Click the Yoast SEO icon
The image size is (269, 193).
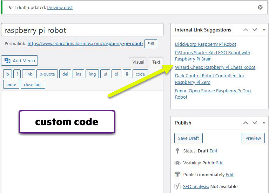click(x=177, y=186)
